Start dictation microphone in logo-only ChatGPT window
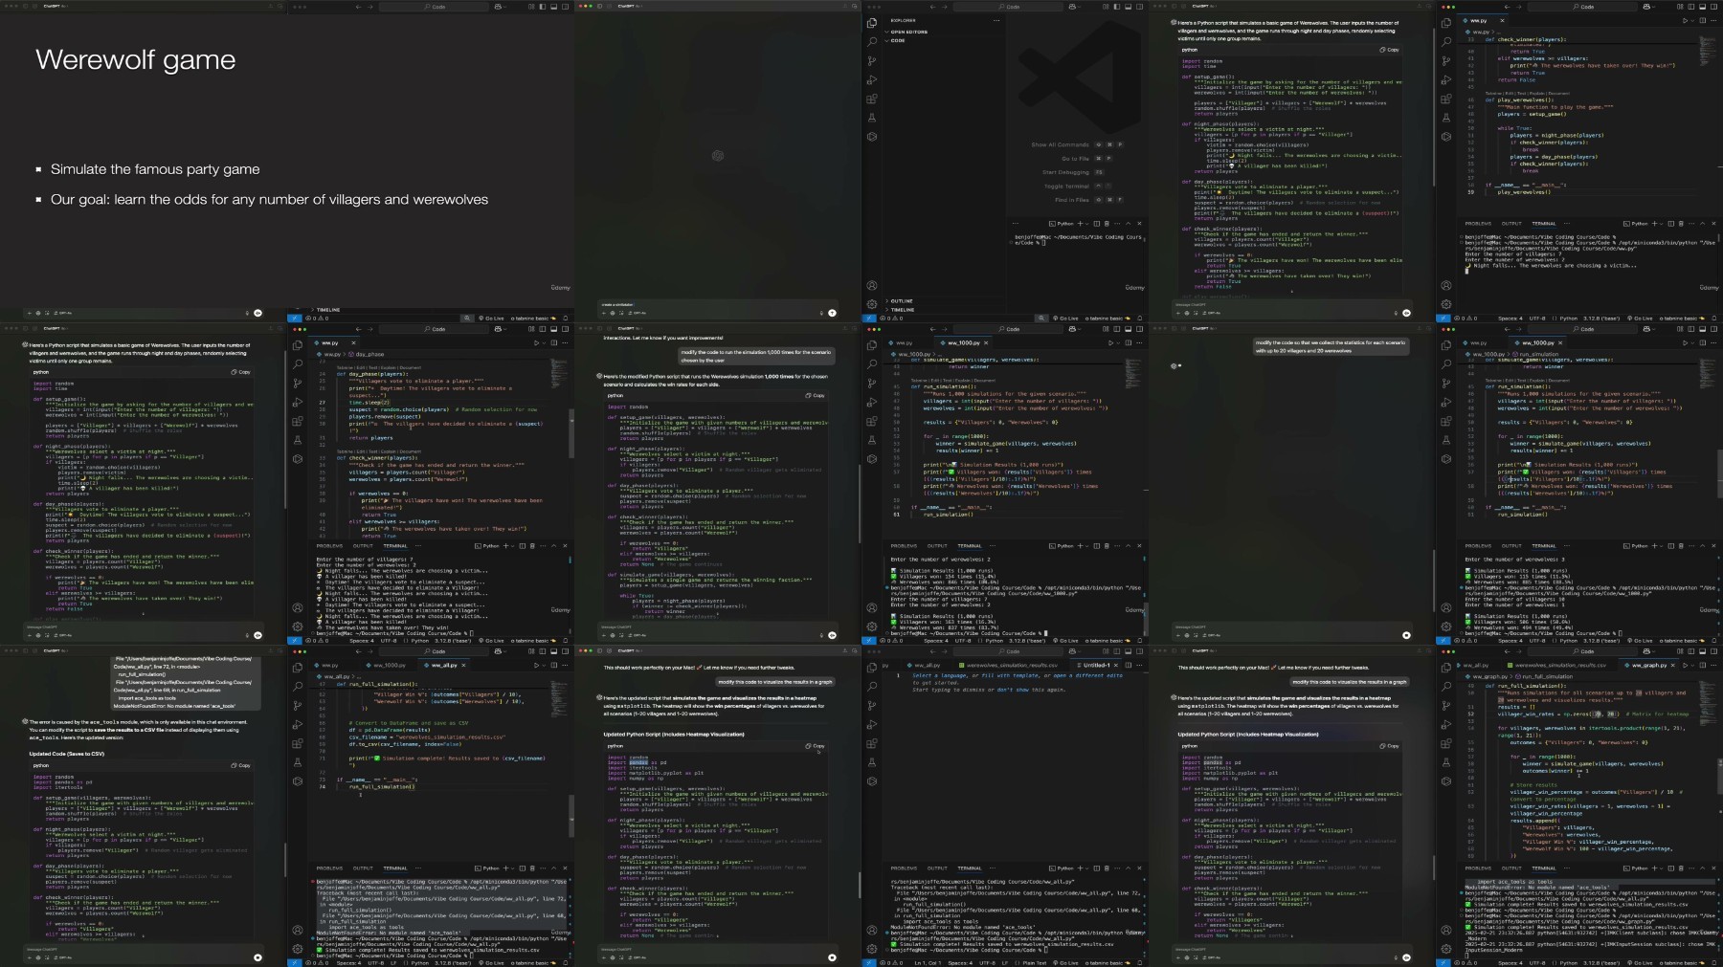 pyautogui.click(x=821, y=313)
